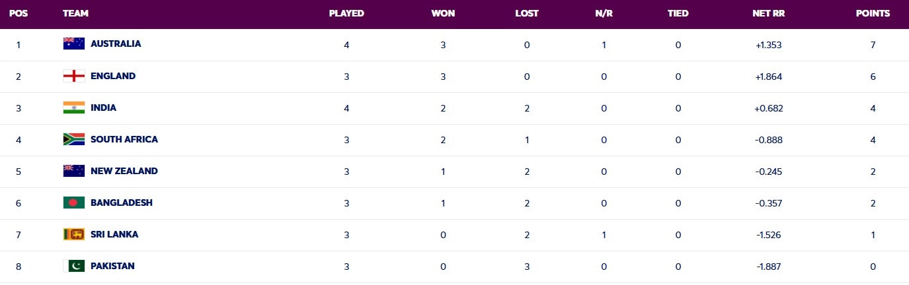
Task: Open the Australia team link
Action: (116, 44)
